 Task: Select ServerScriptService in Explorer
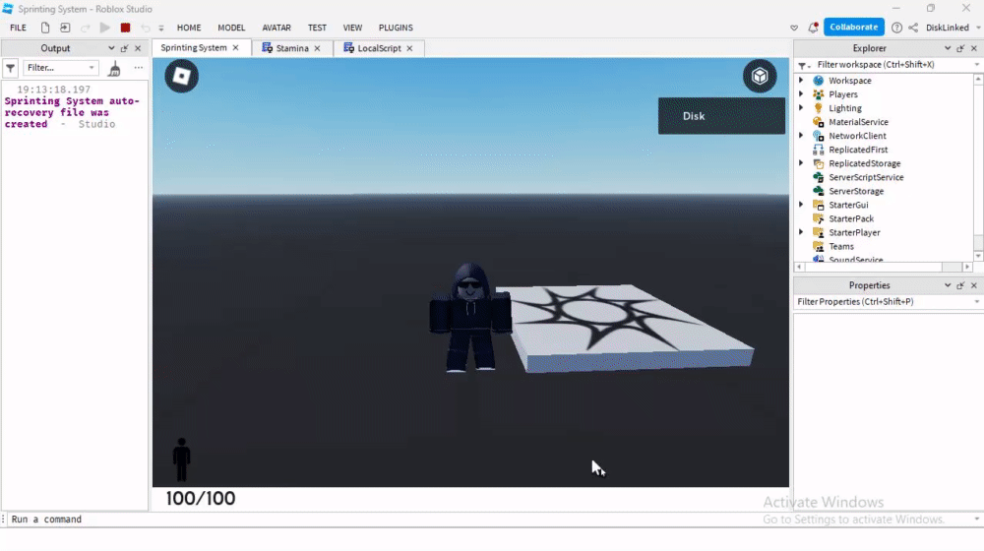(866, 177)
